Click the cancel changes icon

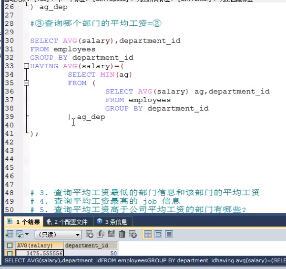pos(133,234)
